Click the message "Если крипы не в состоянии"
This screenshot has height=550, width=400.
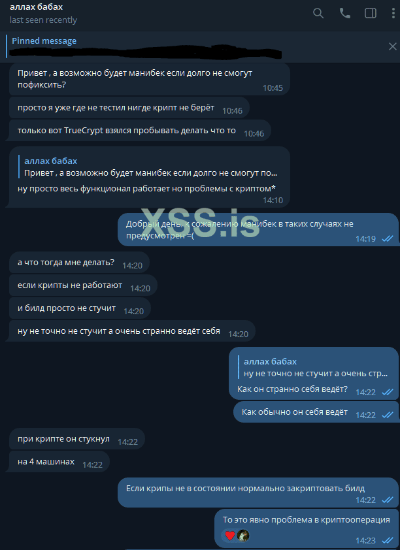(x=258, y=493)
